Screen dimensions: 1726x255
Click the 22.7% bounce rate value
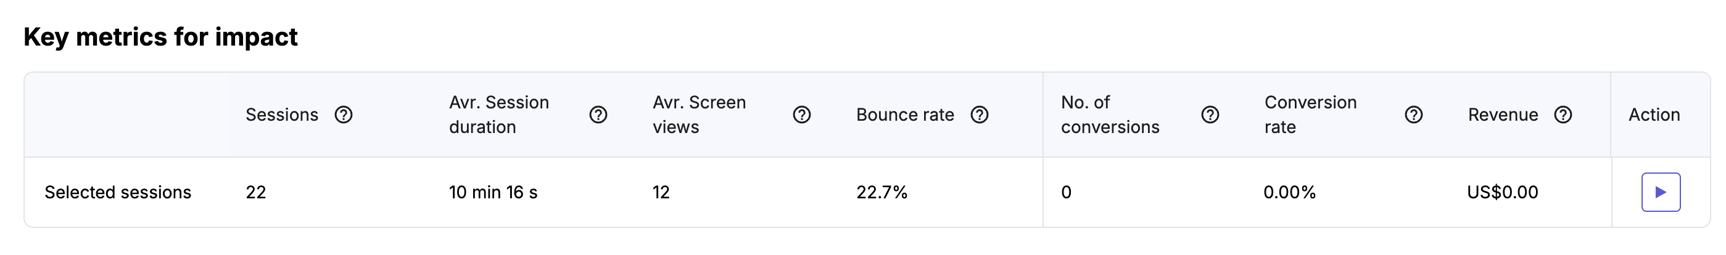(x=882, y=193)
